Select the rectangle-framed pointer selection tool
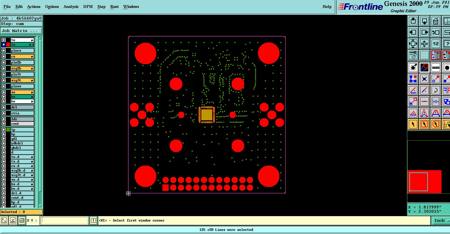 point(424,124)
